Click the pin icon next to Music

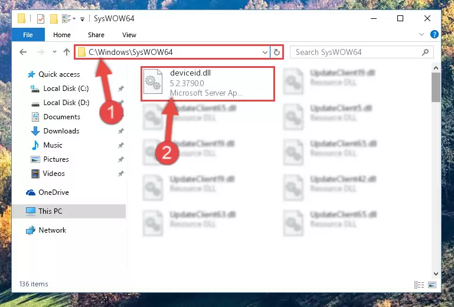click(x=121, y=145)
